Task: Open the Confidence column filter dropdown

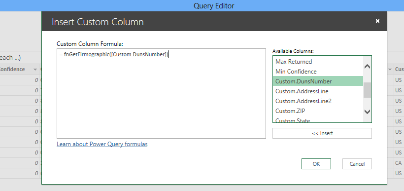Action: 35,70
